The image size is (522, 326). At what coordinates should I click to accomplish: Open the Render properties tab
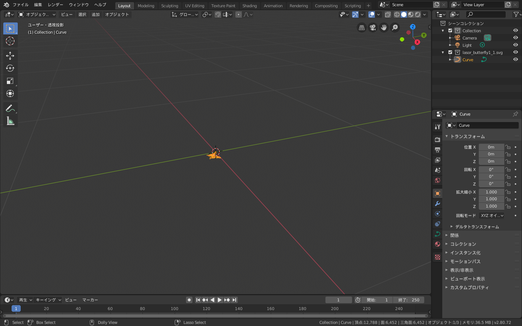click(x=438, y=139)
